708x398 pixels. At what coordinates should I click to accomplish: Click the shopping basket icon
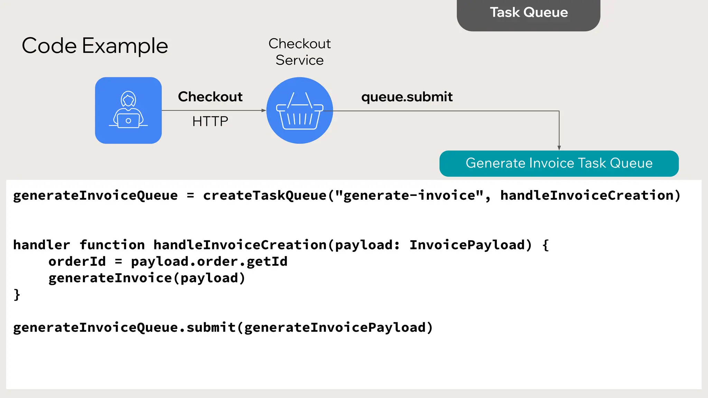tap(299, 110)
